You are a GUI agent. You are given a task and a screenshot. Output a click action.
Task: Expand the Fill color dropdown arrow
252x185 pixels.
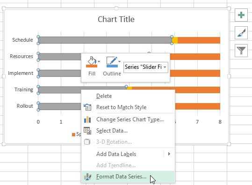click(x=99, y=61)
